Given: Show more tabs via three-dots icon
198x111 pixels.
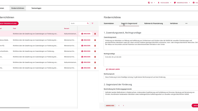Looking at the screenshot, I should coord(186,23).
